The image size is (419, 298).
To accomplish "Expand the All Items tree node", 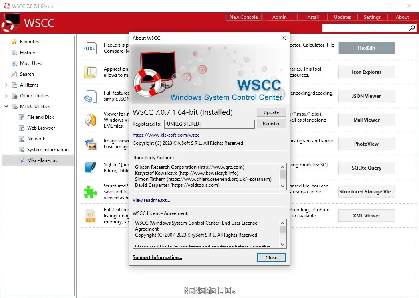I will click(x=6, y=85).
